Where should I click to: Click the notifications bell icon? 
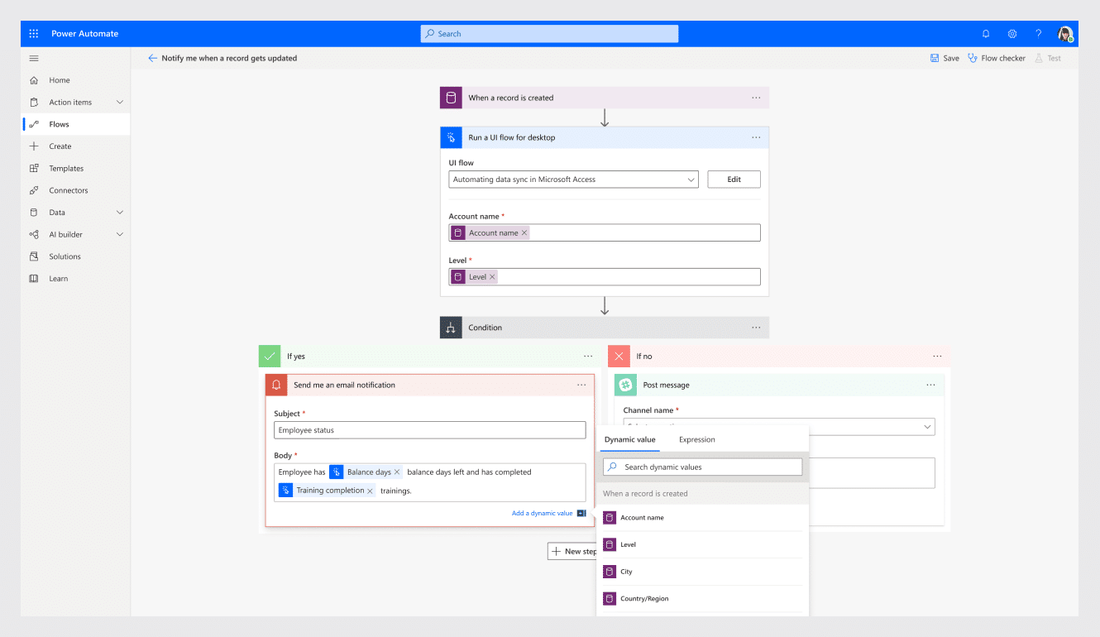(x=986, y=34)
